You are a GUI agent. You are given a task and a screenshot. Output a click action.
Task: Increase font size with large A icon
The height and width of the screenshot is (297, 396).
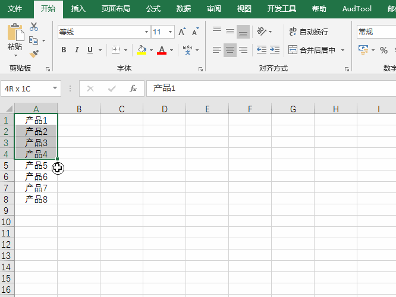click(182, 32)
